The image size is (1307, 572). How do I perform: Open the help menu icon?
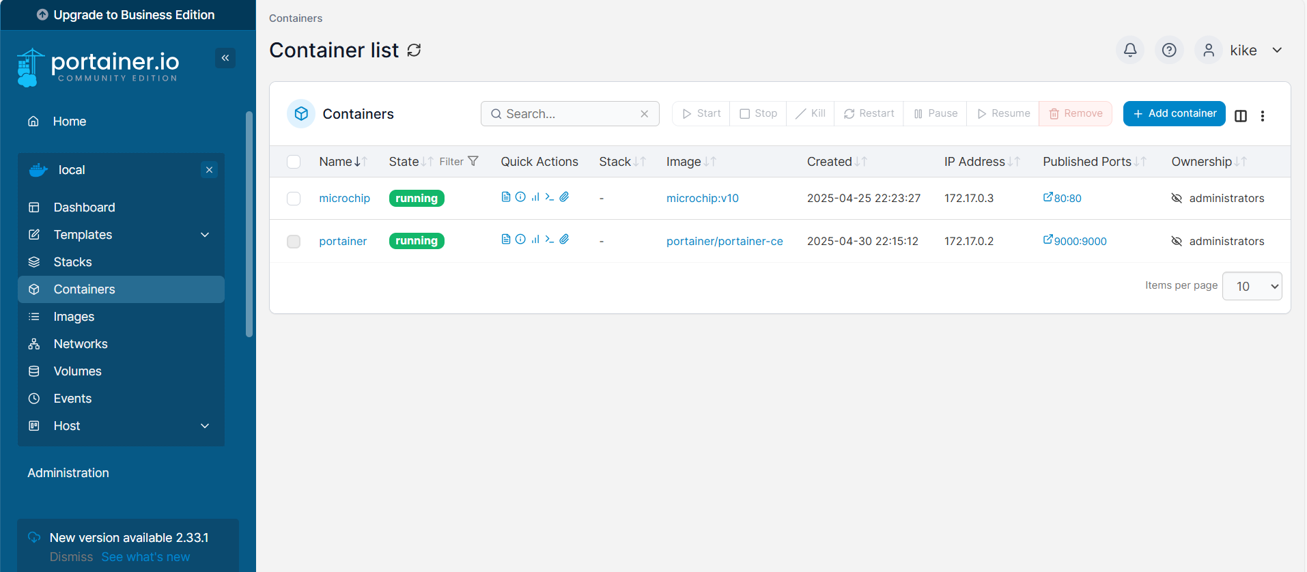(x=1169, y=50)
